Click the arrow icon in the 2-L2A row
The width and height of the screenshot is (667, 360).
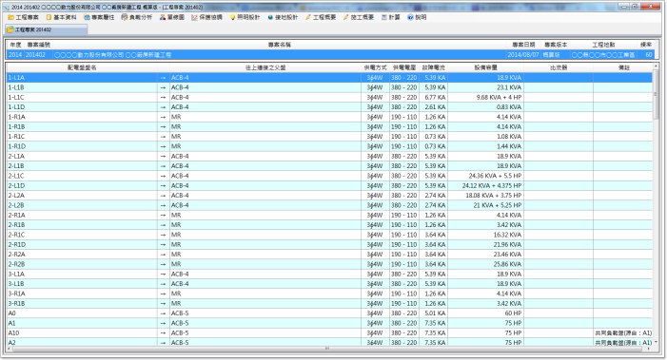pyautogui.click(x=163, y=196)
